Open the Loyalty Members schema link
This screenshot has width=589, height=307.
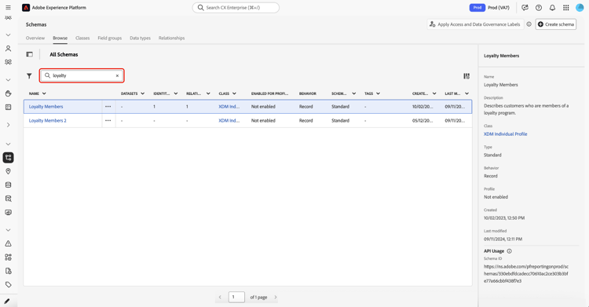tap(46, 107)
